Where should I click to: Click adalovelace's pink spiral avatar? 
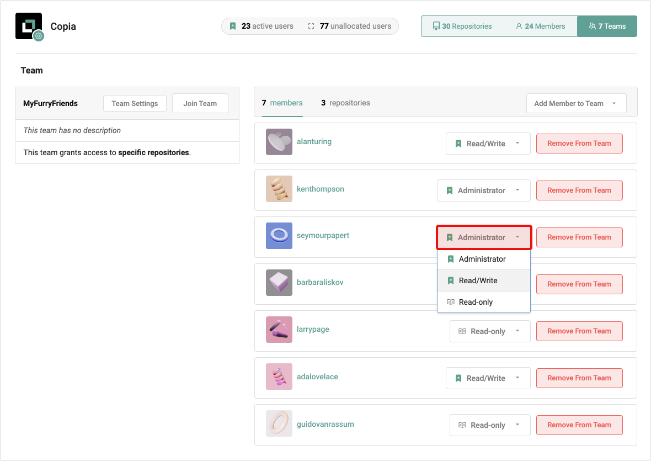click(x=279, y=377)
